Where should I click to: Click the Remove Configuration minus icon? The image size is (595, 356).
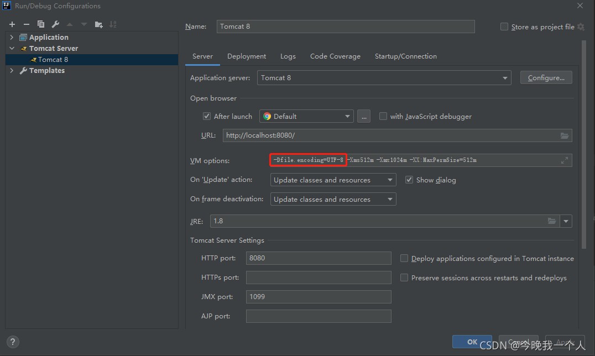[26, 24]
